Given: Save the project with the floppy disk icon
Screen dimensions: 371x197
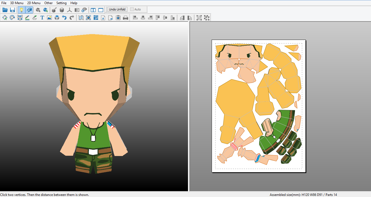Looking at the screenshot, I should 12,10.
